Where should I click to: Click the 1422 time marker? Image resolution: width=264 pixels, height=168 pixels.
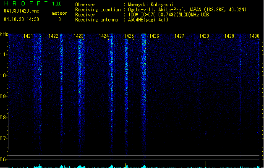click(53, 36)
